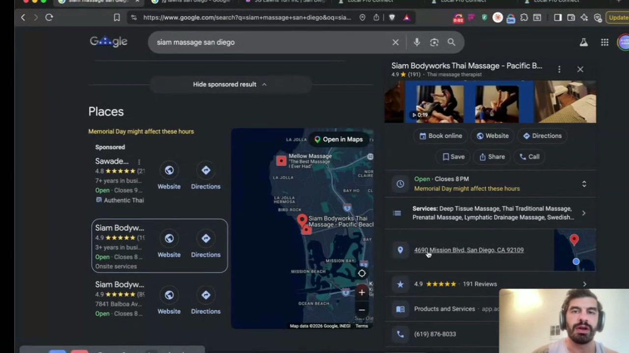The image size is (629, 353).
Task: Open the map in Google Maps
Action: (339, 139)
